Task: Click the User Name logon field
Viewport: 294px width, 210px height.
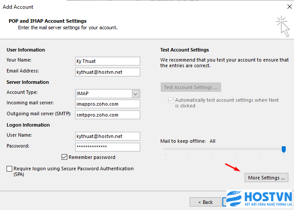Action: (107, 136)
